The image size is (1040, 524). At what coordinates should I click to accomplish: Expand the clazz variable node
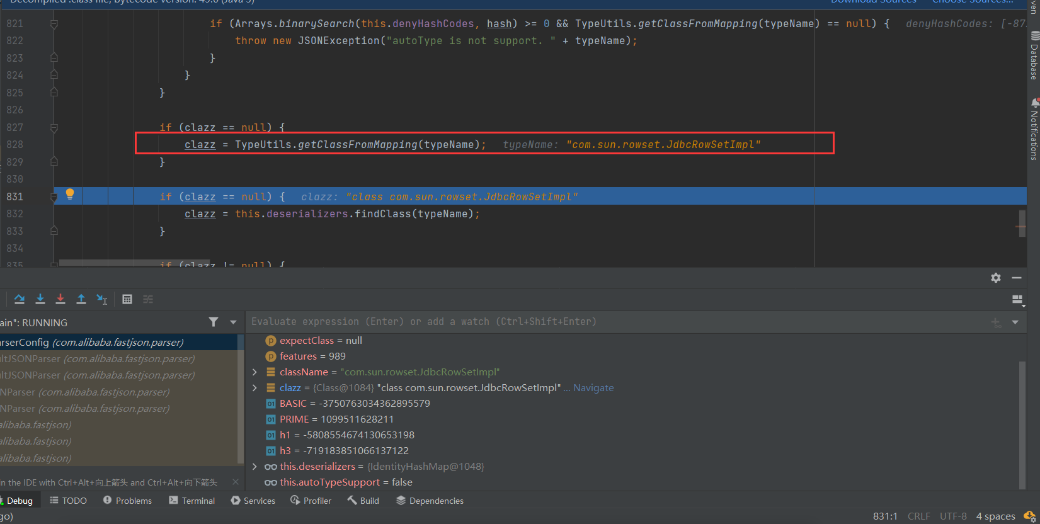pos(254,387)
